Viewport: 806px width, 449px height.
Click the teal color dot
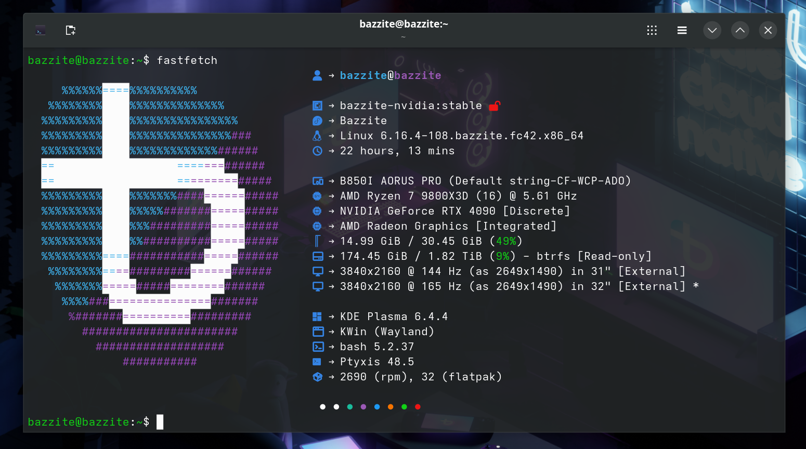350,407
